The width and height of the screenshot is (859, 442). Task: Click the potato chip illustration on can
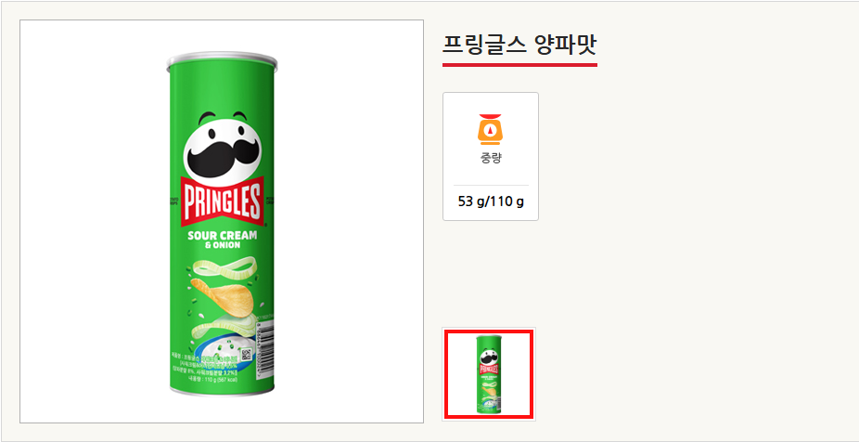(x=222, y=294)
